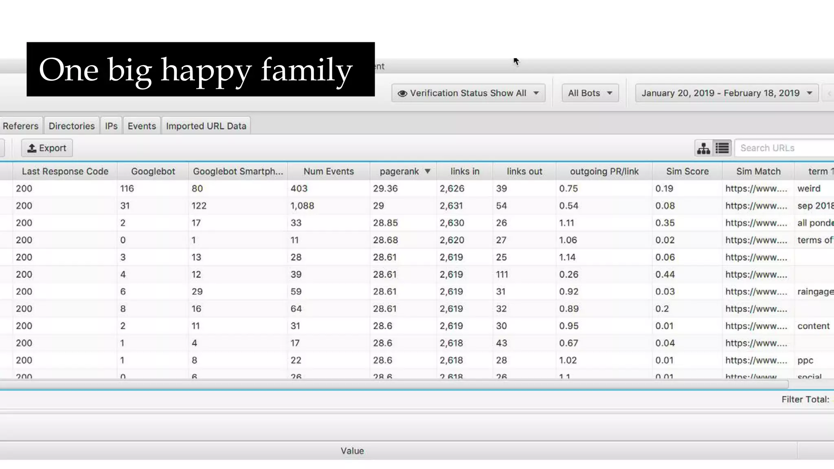
Task: Select the row with pagerank 28.85
Action: [x=385, y=223]
